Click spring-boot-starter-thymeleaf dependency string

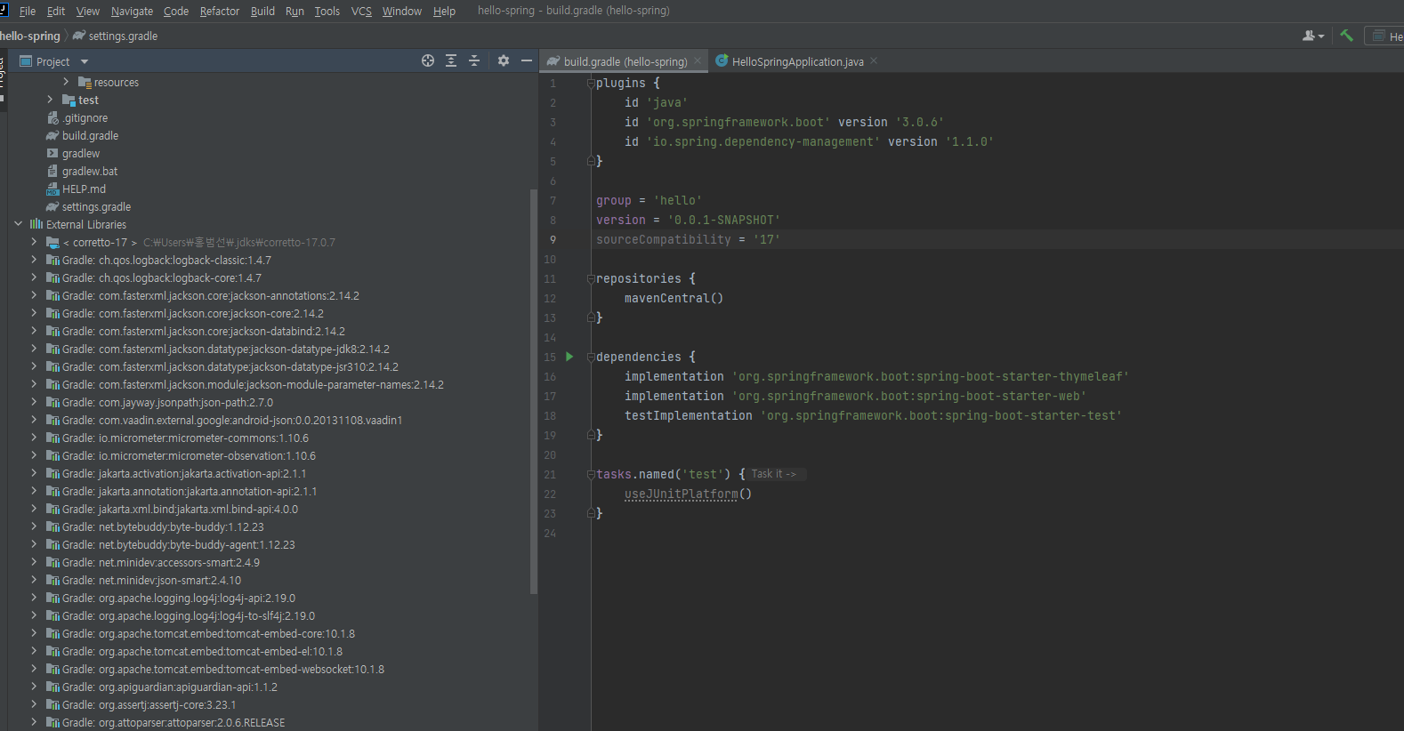(x=931, y=376)
